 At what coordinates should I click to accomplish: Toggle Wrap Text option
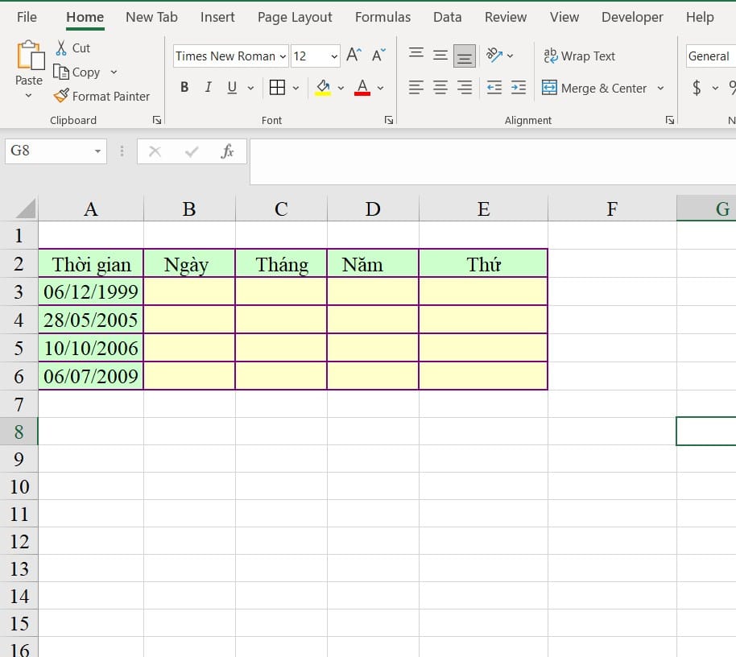(580, 56)
